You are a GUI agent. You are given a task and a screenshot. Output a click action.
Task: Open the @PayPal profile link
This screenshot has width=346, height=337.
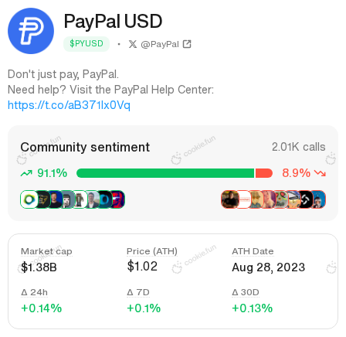(x=160, y=44)
